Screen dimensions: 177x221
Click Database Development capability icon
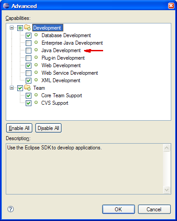tap(36, 35)
